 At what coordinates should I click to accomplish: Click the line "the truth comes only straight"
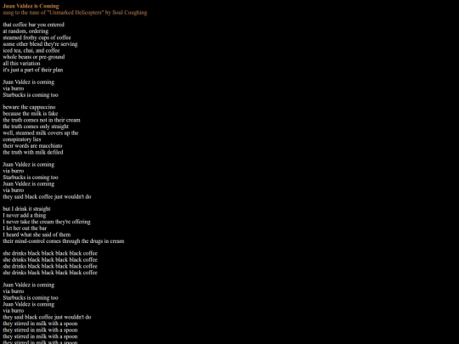coord(36,127)
